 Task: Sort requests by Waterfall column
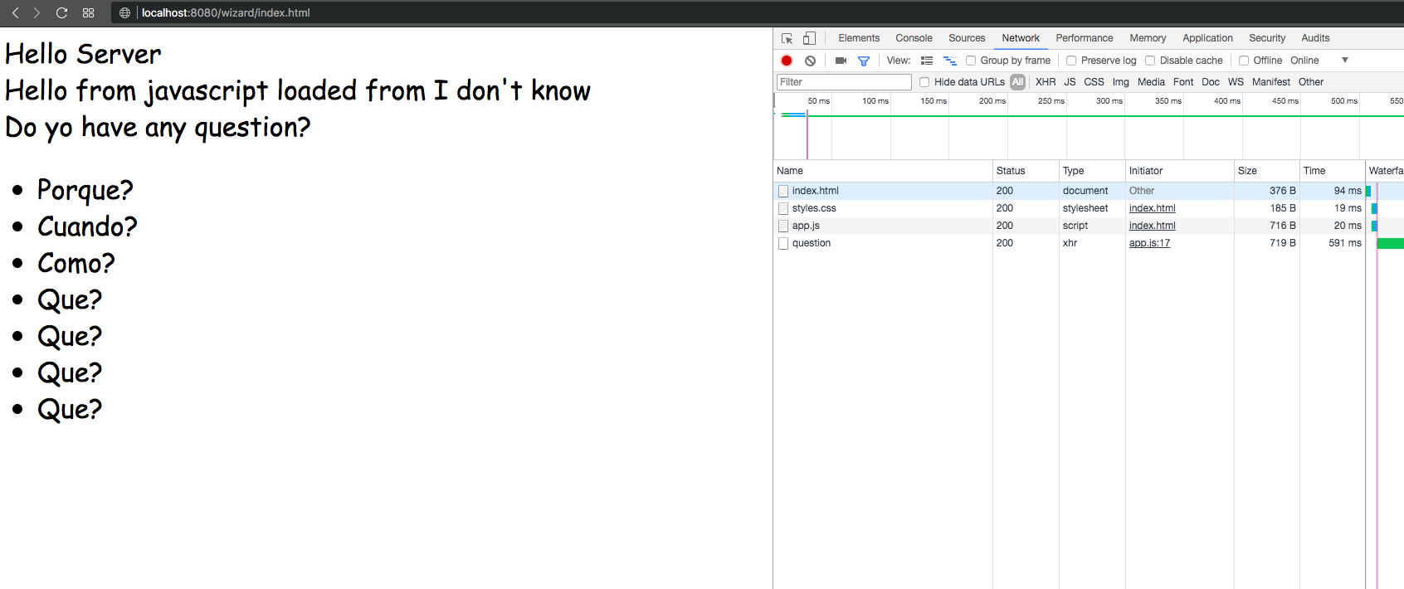[1385, 171]
